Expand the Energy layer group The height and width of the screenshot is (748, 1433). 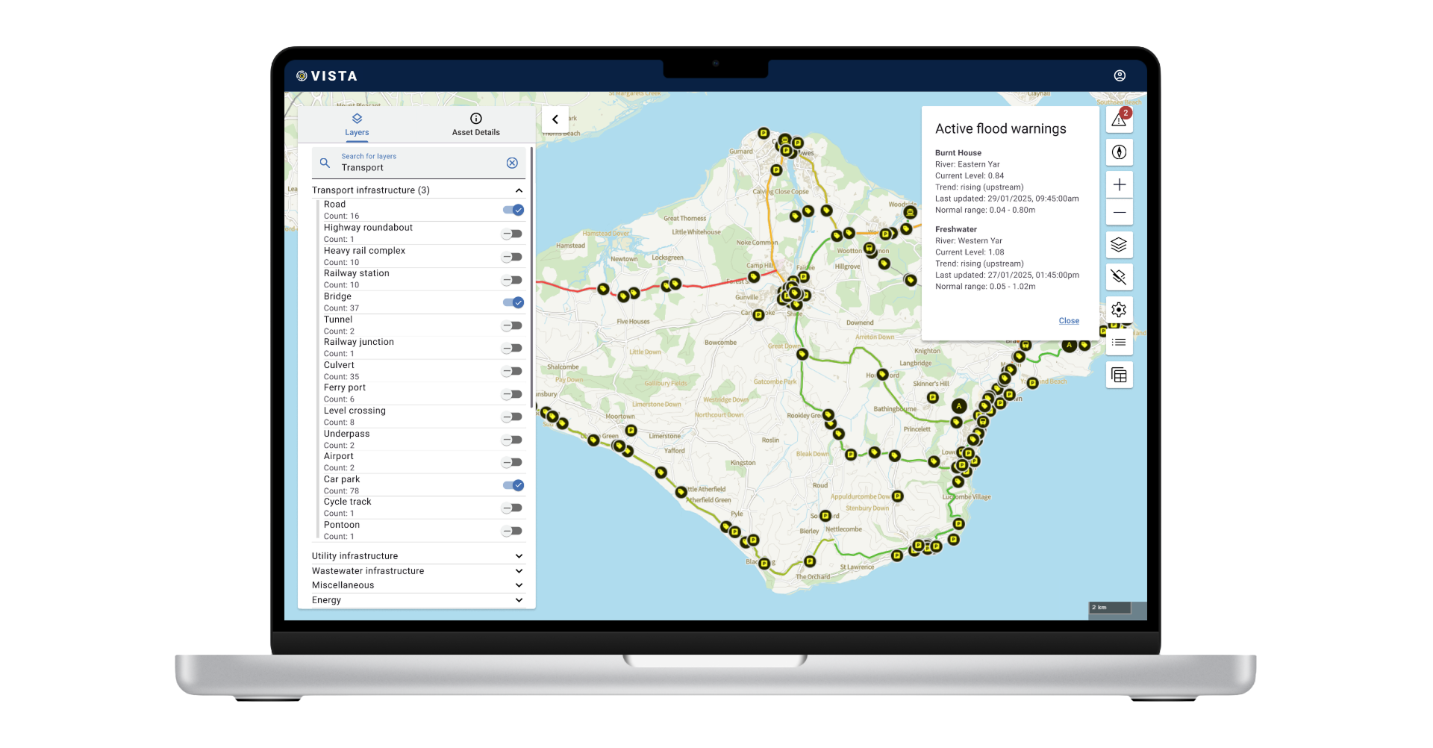click(x=519, y=600)
